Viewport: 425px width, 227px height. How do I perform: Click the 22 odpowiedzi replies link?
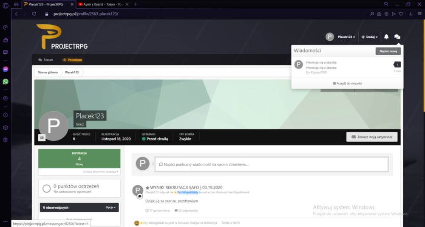186,210
